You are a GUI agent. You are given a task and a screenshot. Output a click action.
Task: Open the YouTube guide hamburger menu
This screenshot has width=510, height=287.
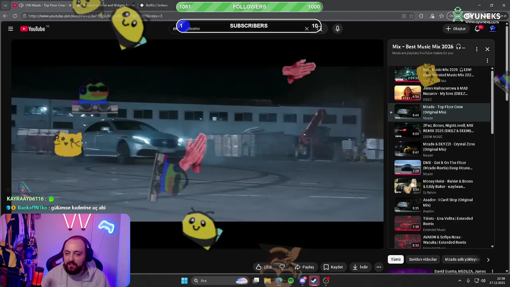point(11,29)
